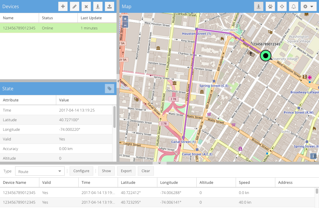The image size is (319, 208).
Task: Click Show to display the route
Action: 106,171
